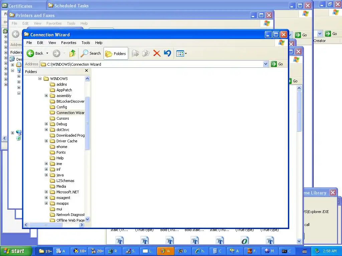342x256 pixels.
Task: Collapse the WINDOWS tree node
Action: (x=40, y=78)
